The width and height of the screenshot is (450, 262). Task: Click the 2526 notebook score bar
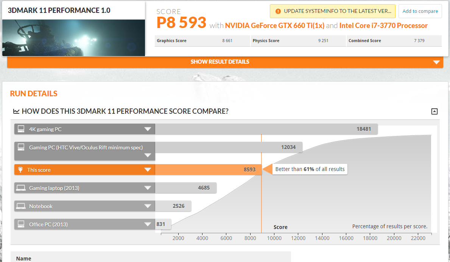click(x=173, y=206)
